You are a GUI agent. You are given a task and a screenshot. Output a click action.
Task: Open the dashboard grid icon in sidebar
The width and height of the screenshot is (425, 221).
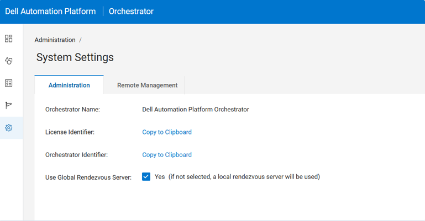[9, 39]
